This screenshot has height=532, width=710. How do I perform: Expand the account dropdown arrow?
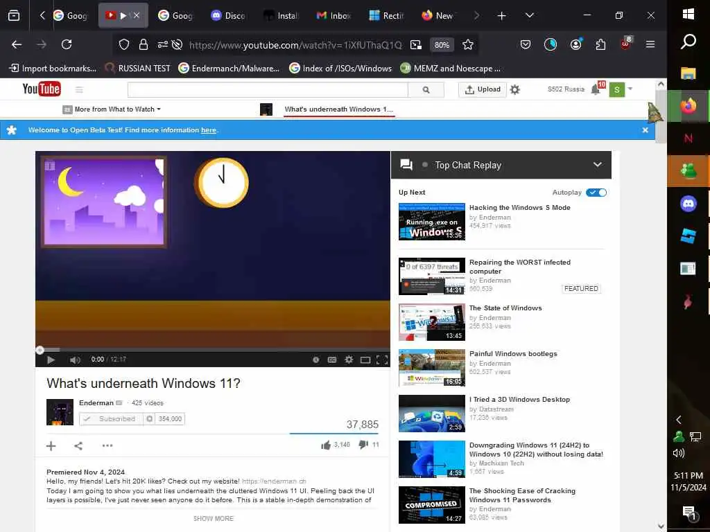(630, 89)
